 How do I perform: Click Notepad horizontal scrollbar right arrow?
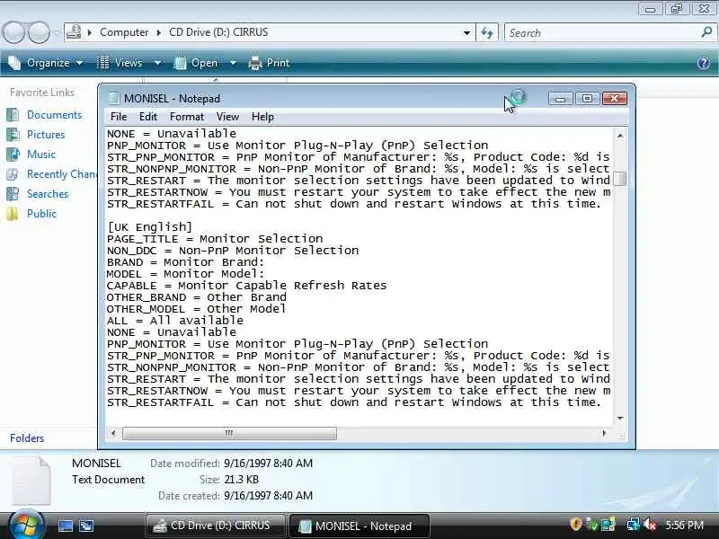(604, 433)
